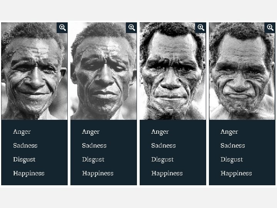Click the second face photograph

pos(104,71)
